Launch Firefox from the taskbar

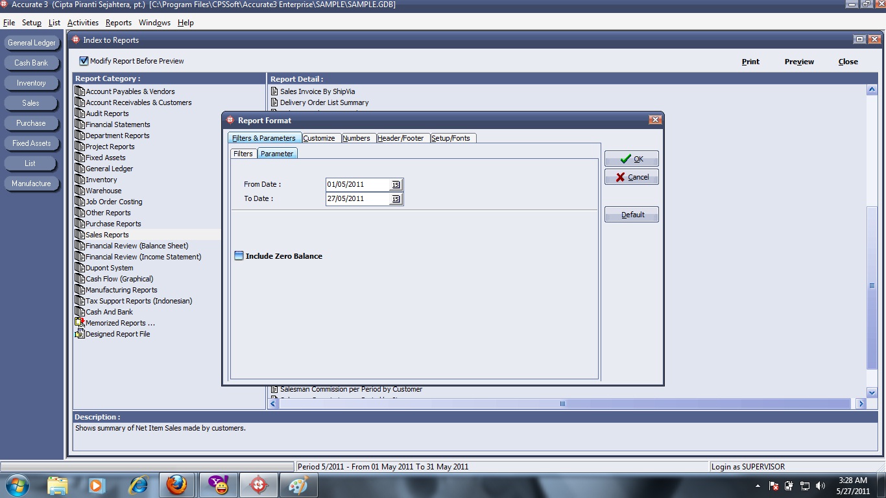[177, 484]
